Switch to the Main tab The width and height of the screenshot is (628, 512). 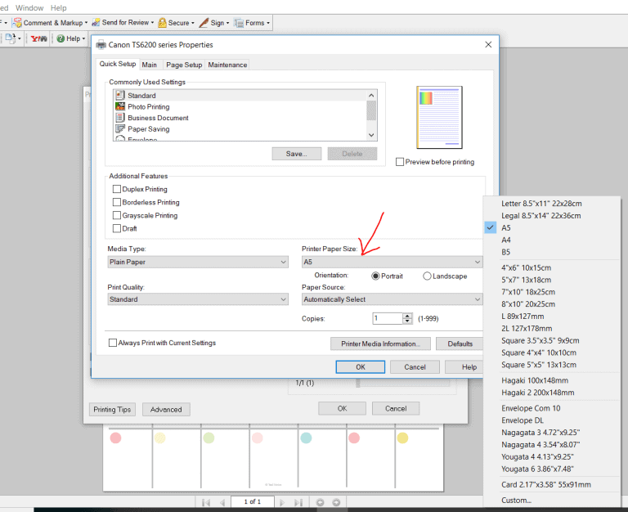tap(150, 65)
